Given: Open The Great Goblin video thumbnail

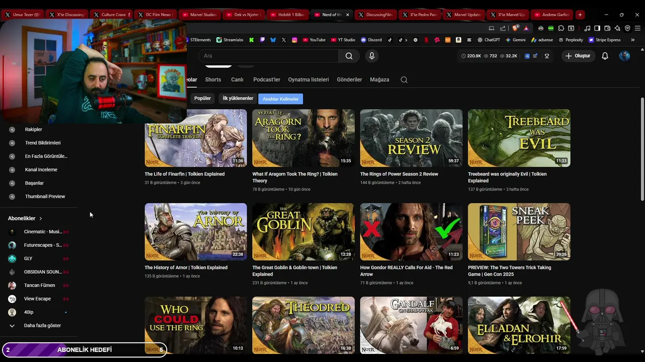Looking at the screenshot, I should [x=303, y=232].
